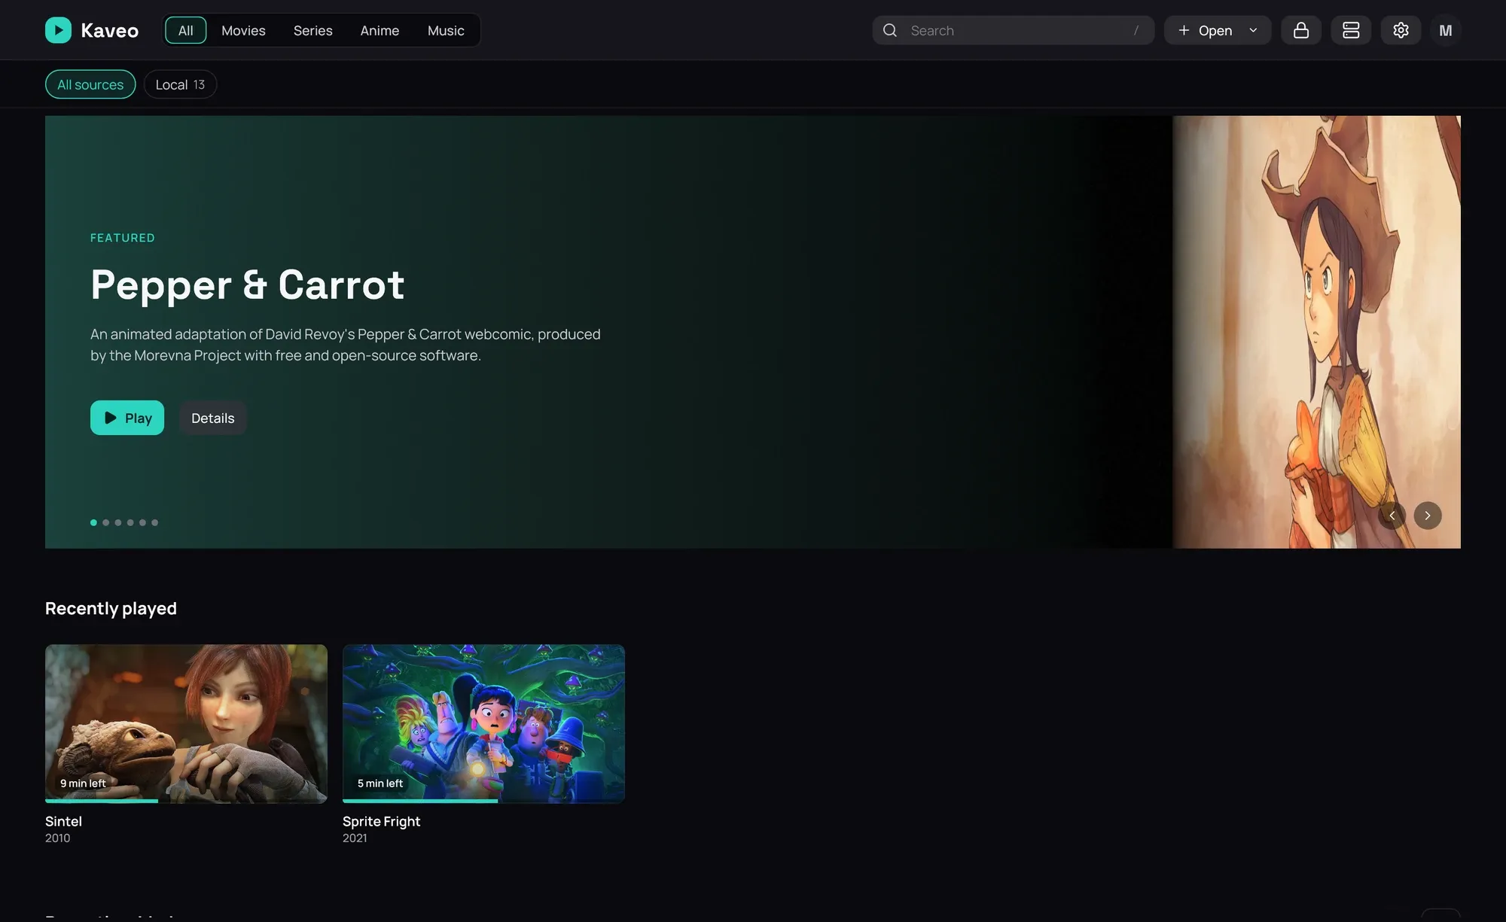Select the sixth carousel dot

coord(154,522)
